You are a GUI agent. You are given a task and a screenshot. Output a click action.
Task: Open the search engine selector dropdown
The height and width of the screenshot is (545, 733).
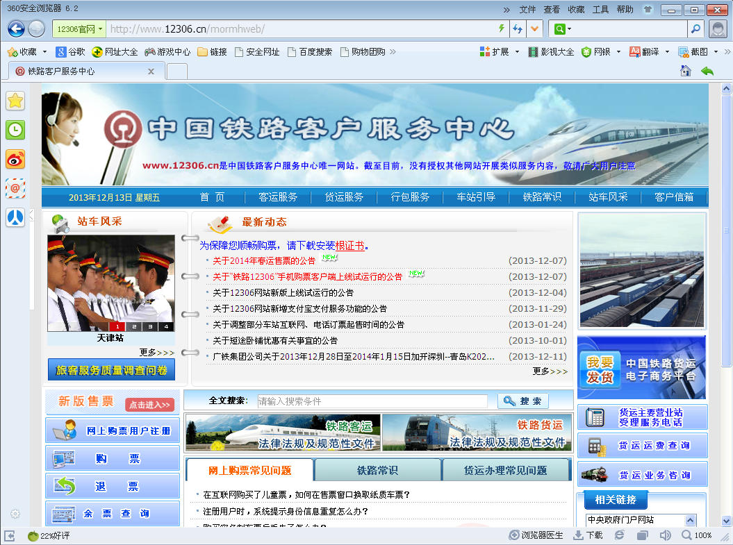click(562, 29)
